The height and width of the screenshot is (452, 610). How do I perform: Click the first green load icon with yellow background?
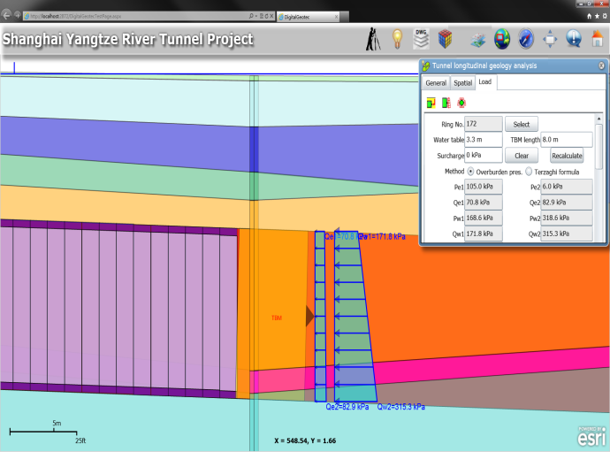[x=431, y=103]
